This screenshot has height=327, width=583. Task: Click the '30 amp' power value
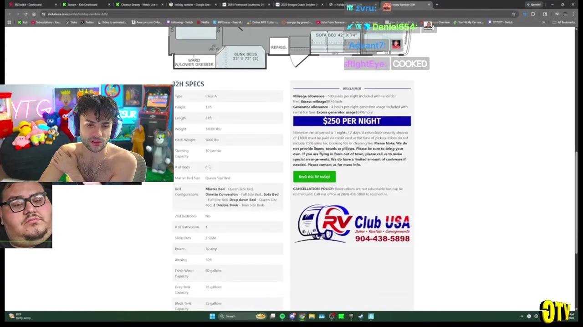pos(211,249)
